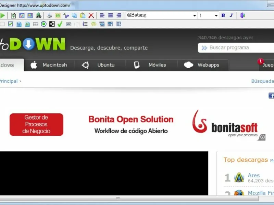274x205 pixels.
Task: Click the image document icon
Action: coord(27,24)
